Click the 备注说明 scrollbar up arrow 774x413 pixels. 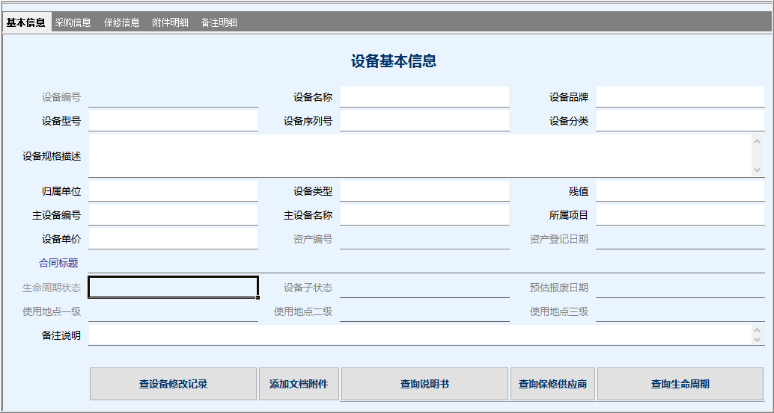(758, 330)
